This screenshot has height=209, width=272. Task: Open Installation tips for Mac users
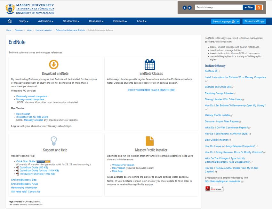[32, 117]
